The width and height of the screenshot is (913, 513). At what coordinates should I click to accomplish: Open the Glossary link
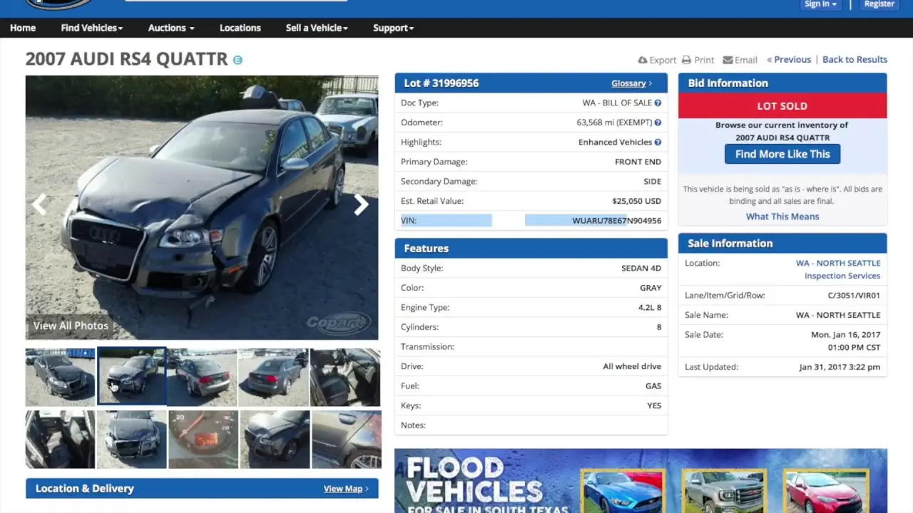[x=631, y=83]
